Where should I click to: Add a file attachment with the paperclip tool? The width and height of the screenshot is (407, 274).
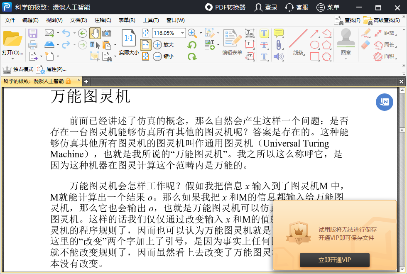[278, 44]
